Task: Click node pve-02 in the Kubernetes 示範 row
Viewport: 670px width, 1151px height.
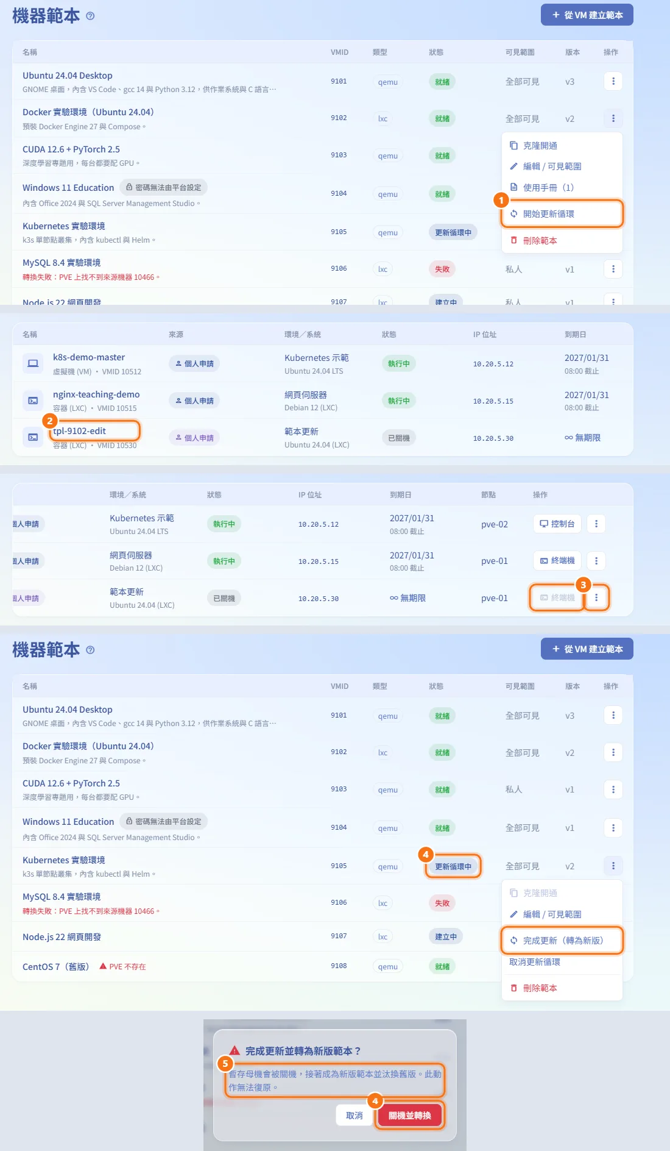Action: pos(495,524)
